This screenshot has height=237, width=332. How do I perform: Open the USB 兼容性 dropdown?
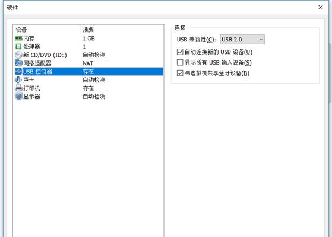tap(242, 40)
